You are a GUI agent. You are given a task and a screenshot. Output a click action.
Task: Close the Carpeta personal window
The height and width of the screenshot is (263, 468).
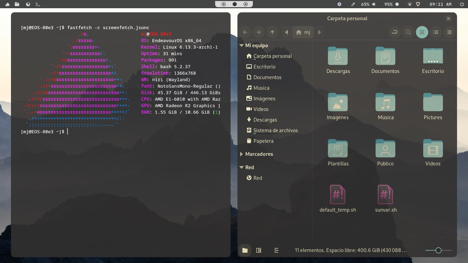(448, 18)
